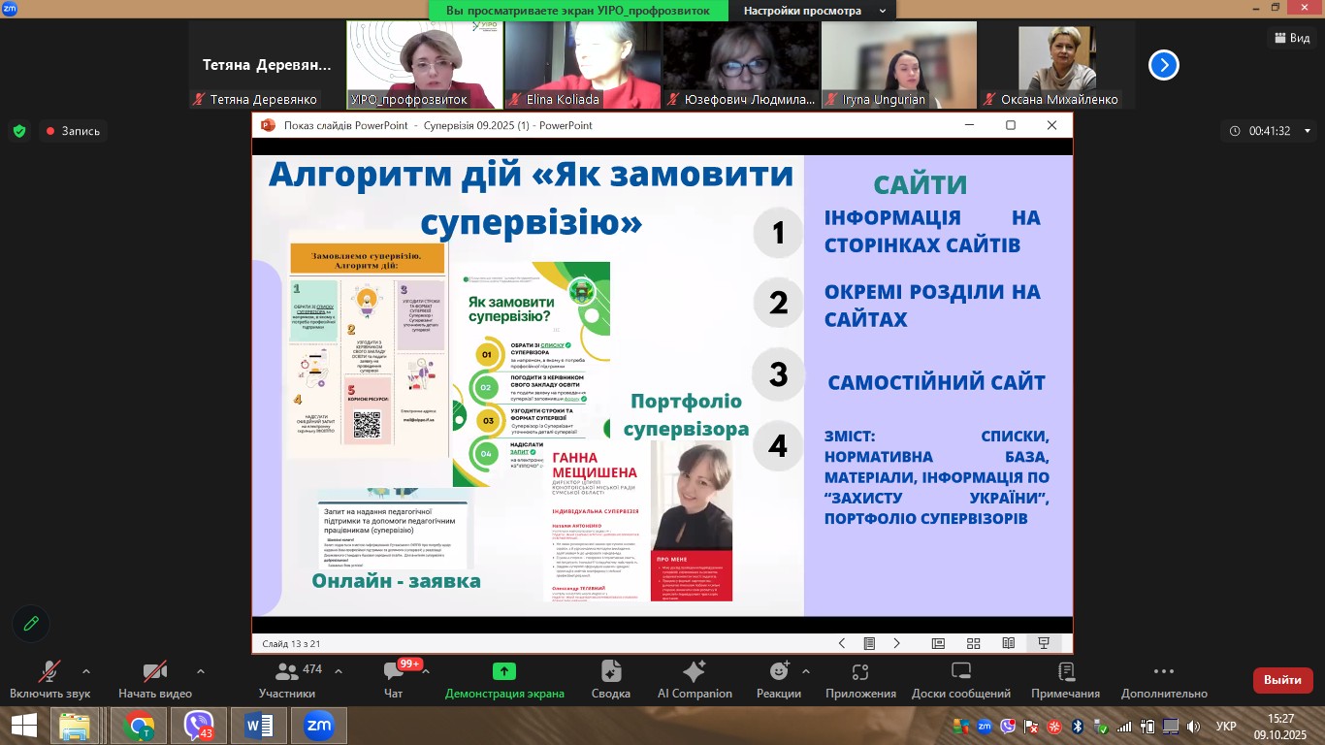
Task: Open Доски сообщений whiteboards
Action: 960,679
